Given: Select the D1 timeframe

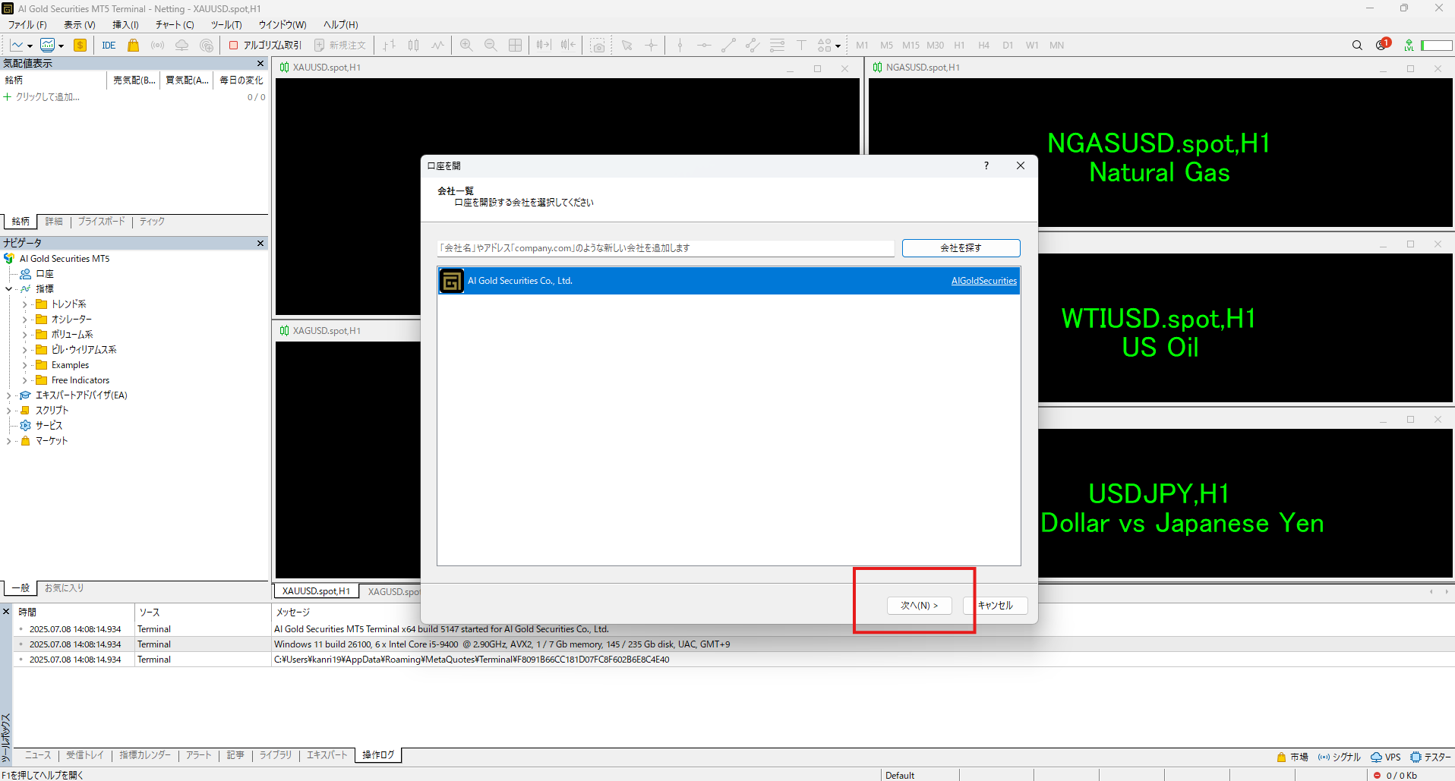Looking at the screenshot, I should pyautogui.click(x=1008, y=46).
